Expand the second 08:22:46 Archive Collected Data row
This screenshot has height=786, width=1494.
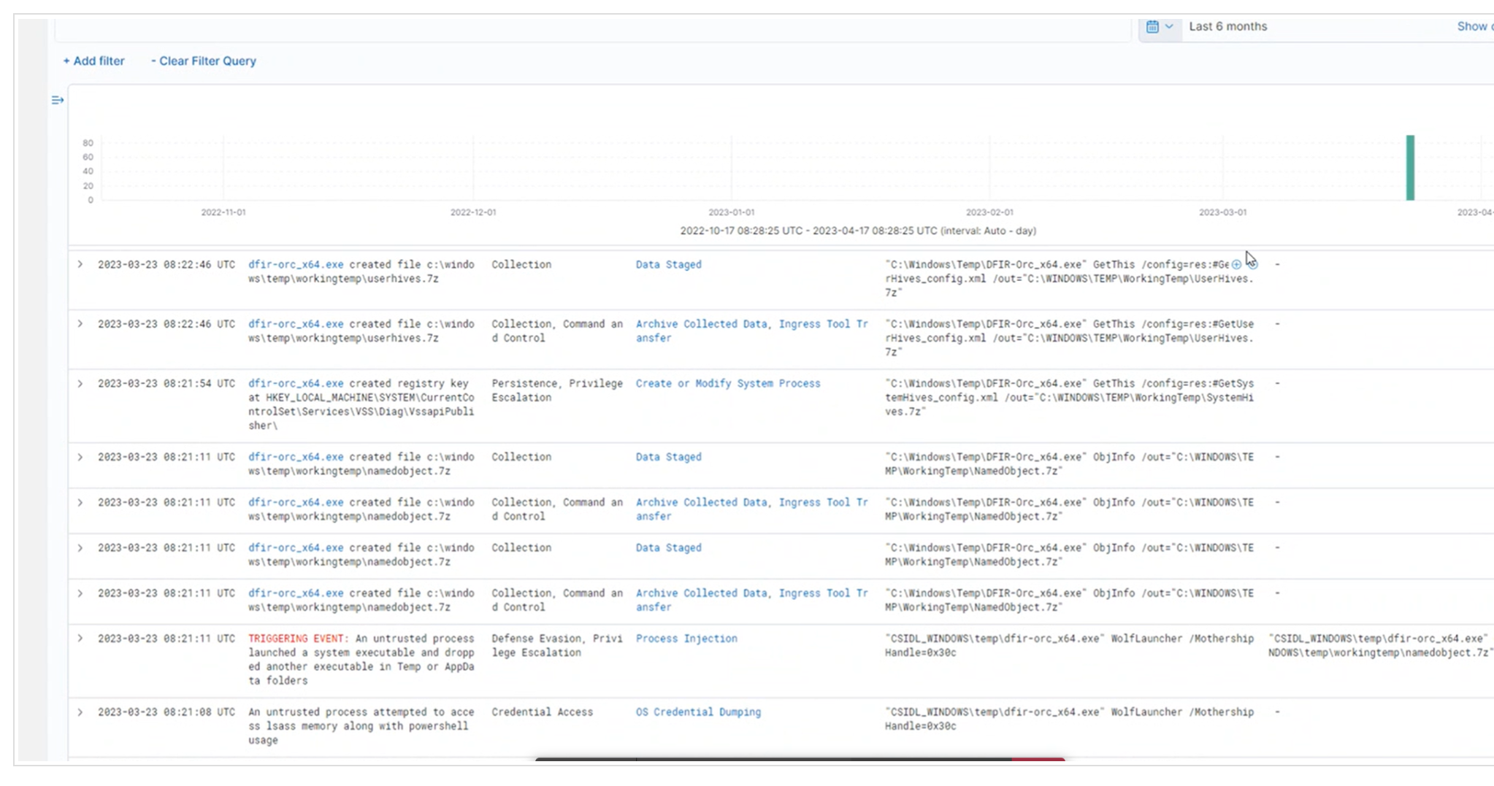point(80,324)
